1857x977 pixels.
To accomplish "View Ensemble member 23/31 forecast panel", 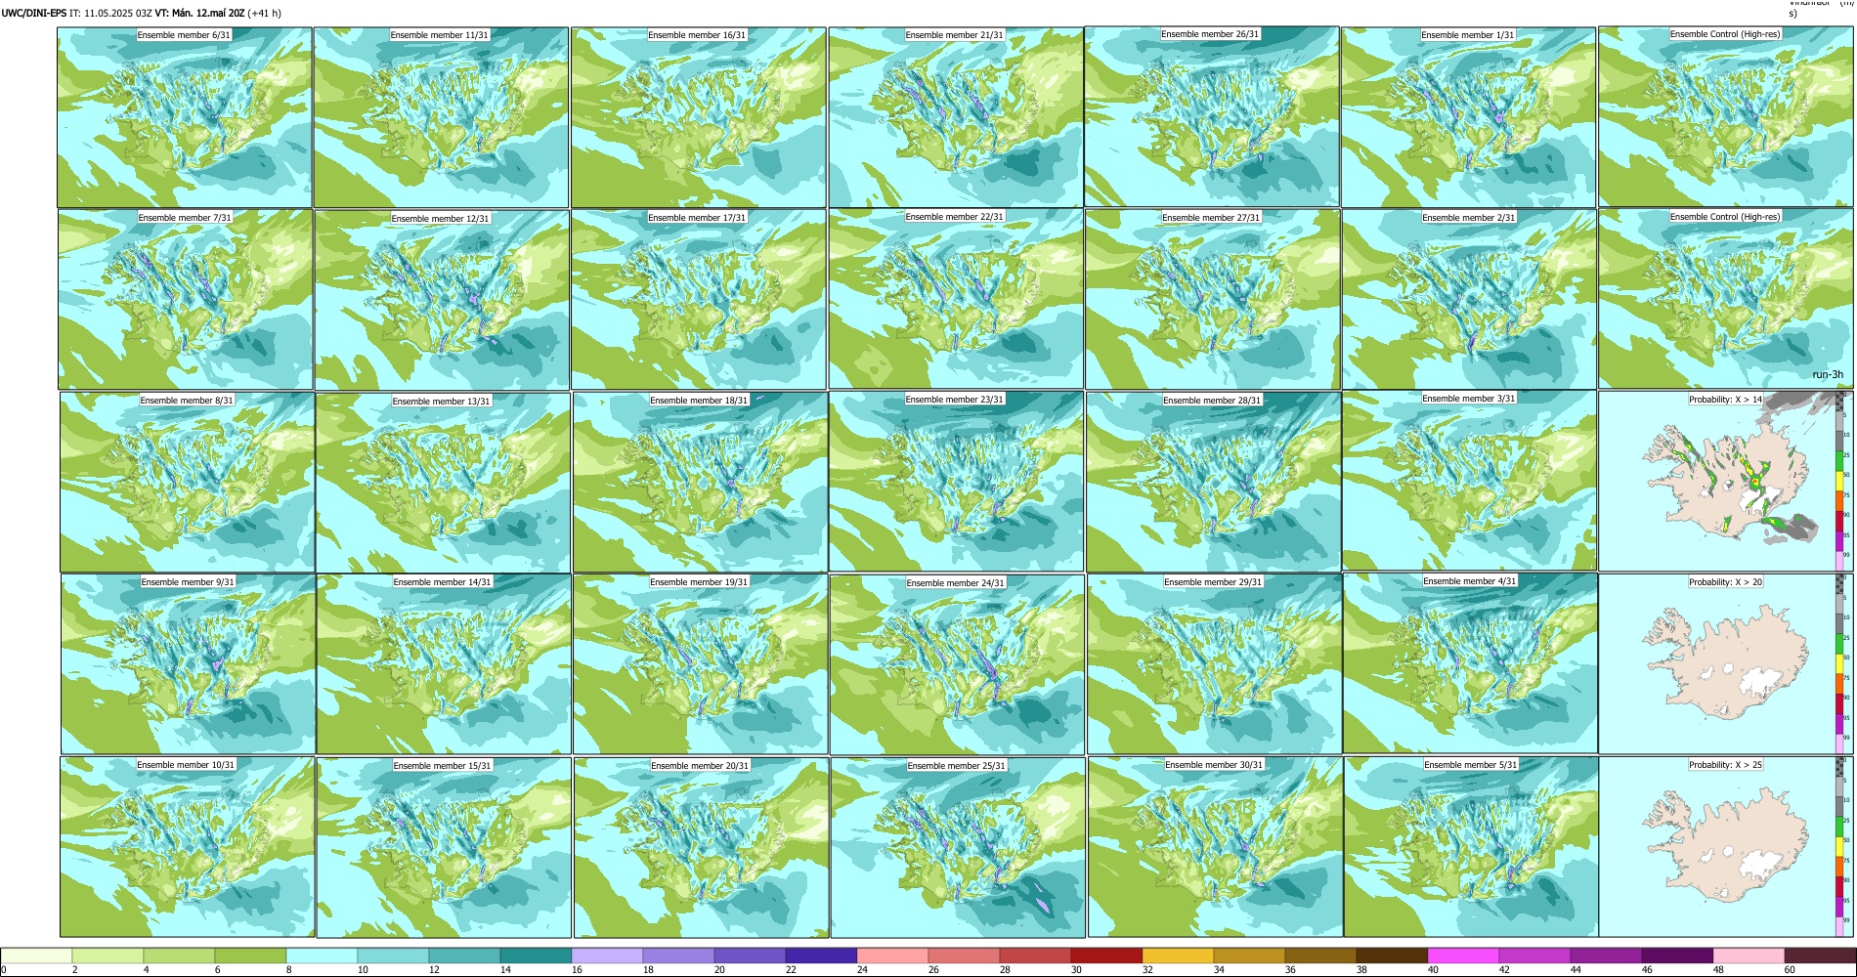I will pos(956,482).
